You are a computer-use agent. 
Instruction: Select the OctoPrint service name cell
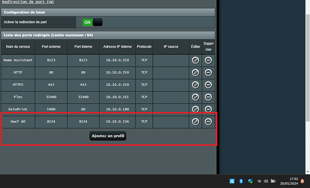pyautogui.click(x=18, y=109)
